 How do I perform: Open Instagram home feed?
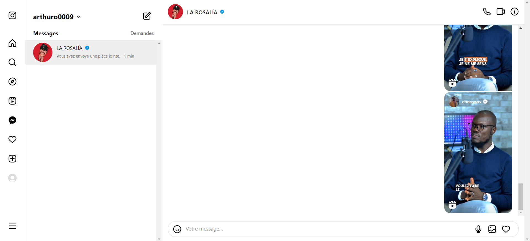point(12,43)
